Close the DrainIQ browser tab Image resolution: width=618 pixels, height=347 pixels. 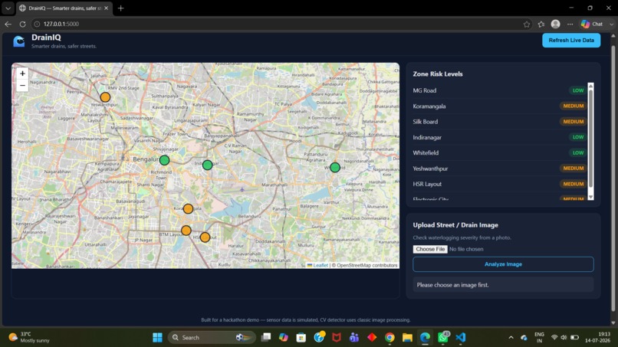(106, 8)
